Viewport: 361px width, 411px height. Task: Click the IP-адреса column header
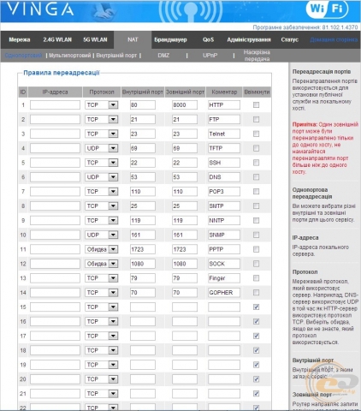coord(55,92)
